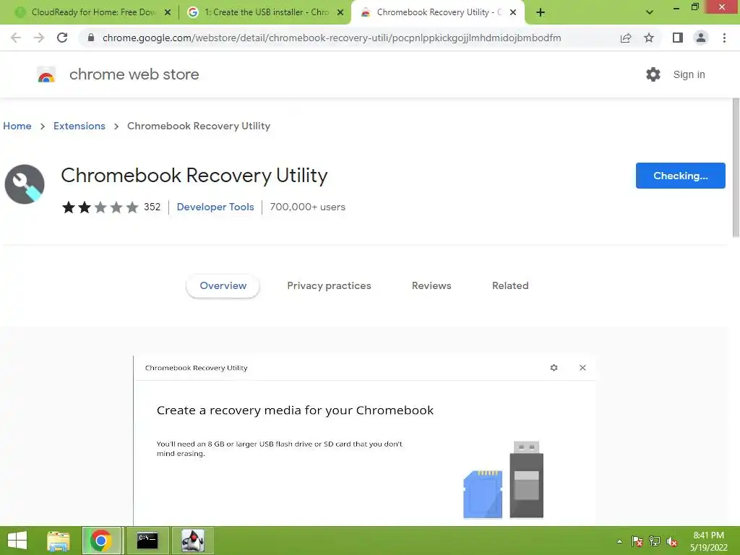Click the network tray icon
This screenshot has width=740, height=555.
[x=655, y=541]
